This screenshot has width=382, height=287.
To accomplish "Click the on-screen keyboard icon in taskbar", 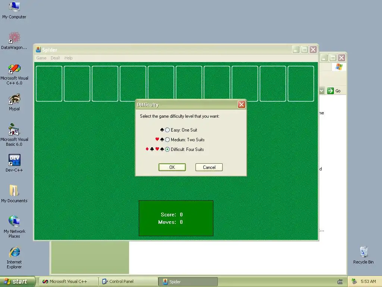I will pyautogui.click(x=340, y=282).
